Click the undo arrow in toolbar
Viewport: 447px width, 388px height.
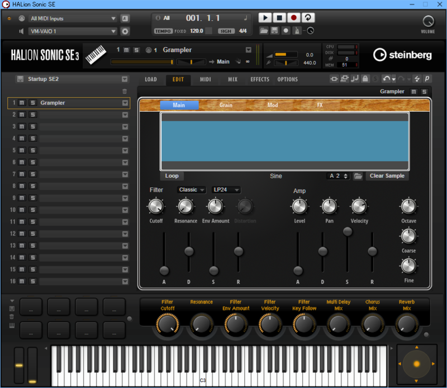pyautogui.click(x=386, y=79)
